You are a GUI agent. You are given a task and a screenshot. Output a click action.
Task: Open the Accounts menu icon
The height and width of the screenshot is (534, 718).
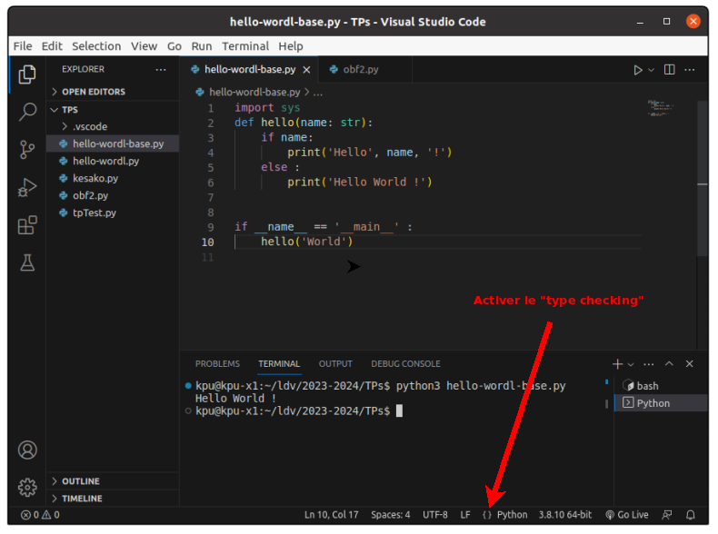(x=27, y=450)
